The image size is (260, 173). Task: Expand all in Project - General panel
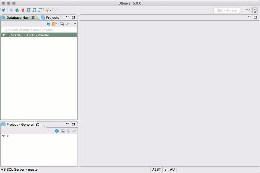[x=69, y=131]
